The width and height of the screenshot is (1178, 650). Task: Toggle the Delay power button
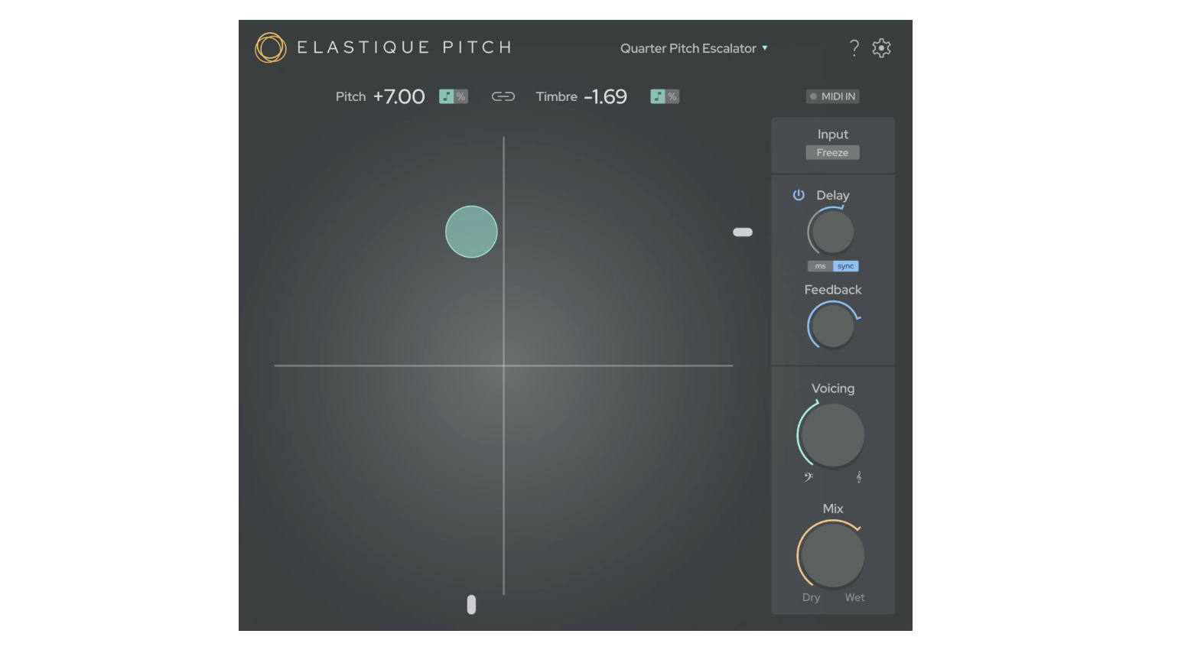(799, 195)
